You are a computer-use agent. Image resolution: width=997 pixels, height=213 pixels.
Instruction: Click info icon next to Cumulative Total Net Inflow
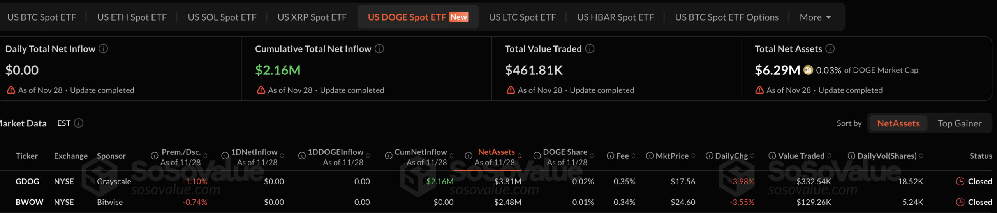pyautogui.click(x=379, y=48)
